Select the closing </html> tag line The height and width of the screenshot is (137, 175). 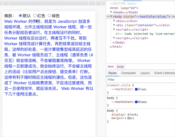pyautogui.click(x=116, y=47)
